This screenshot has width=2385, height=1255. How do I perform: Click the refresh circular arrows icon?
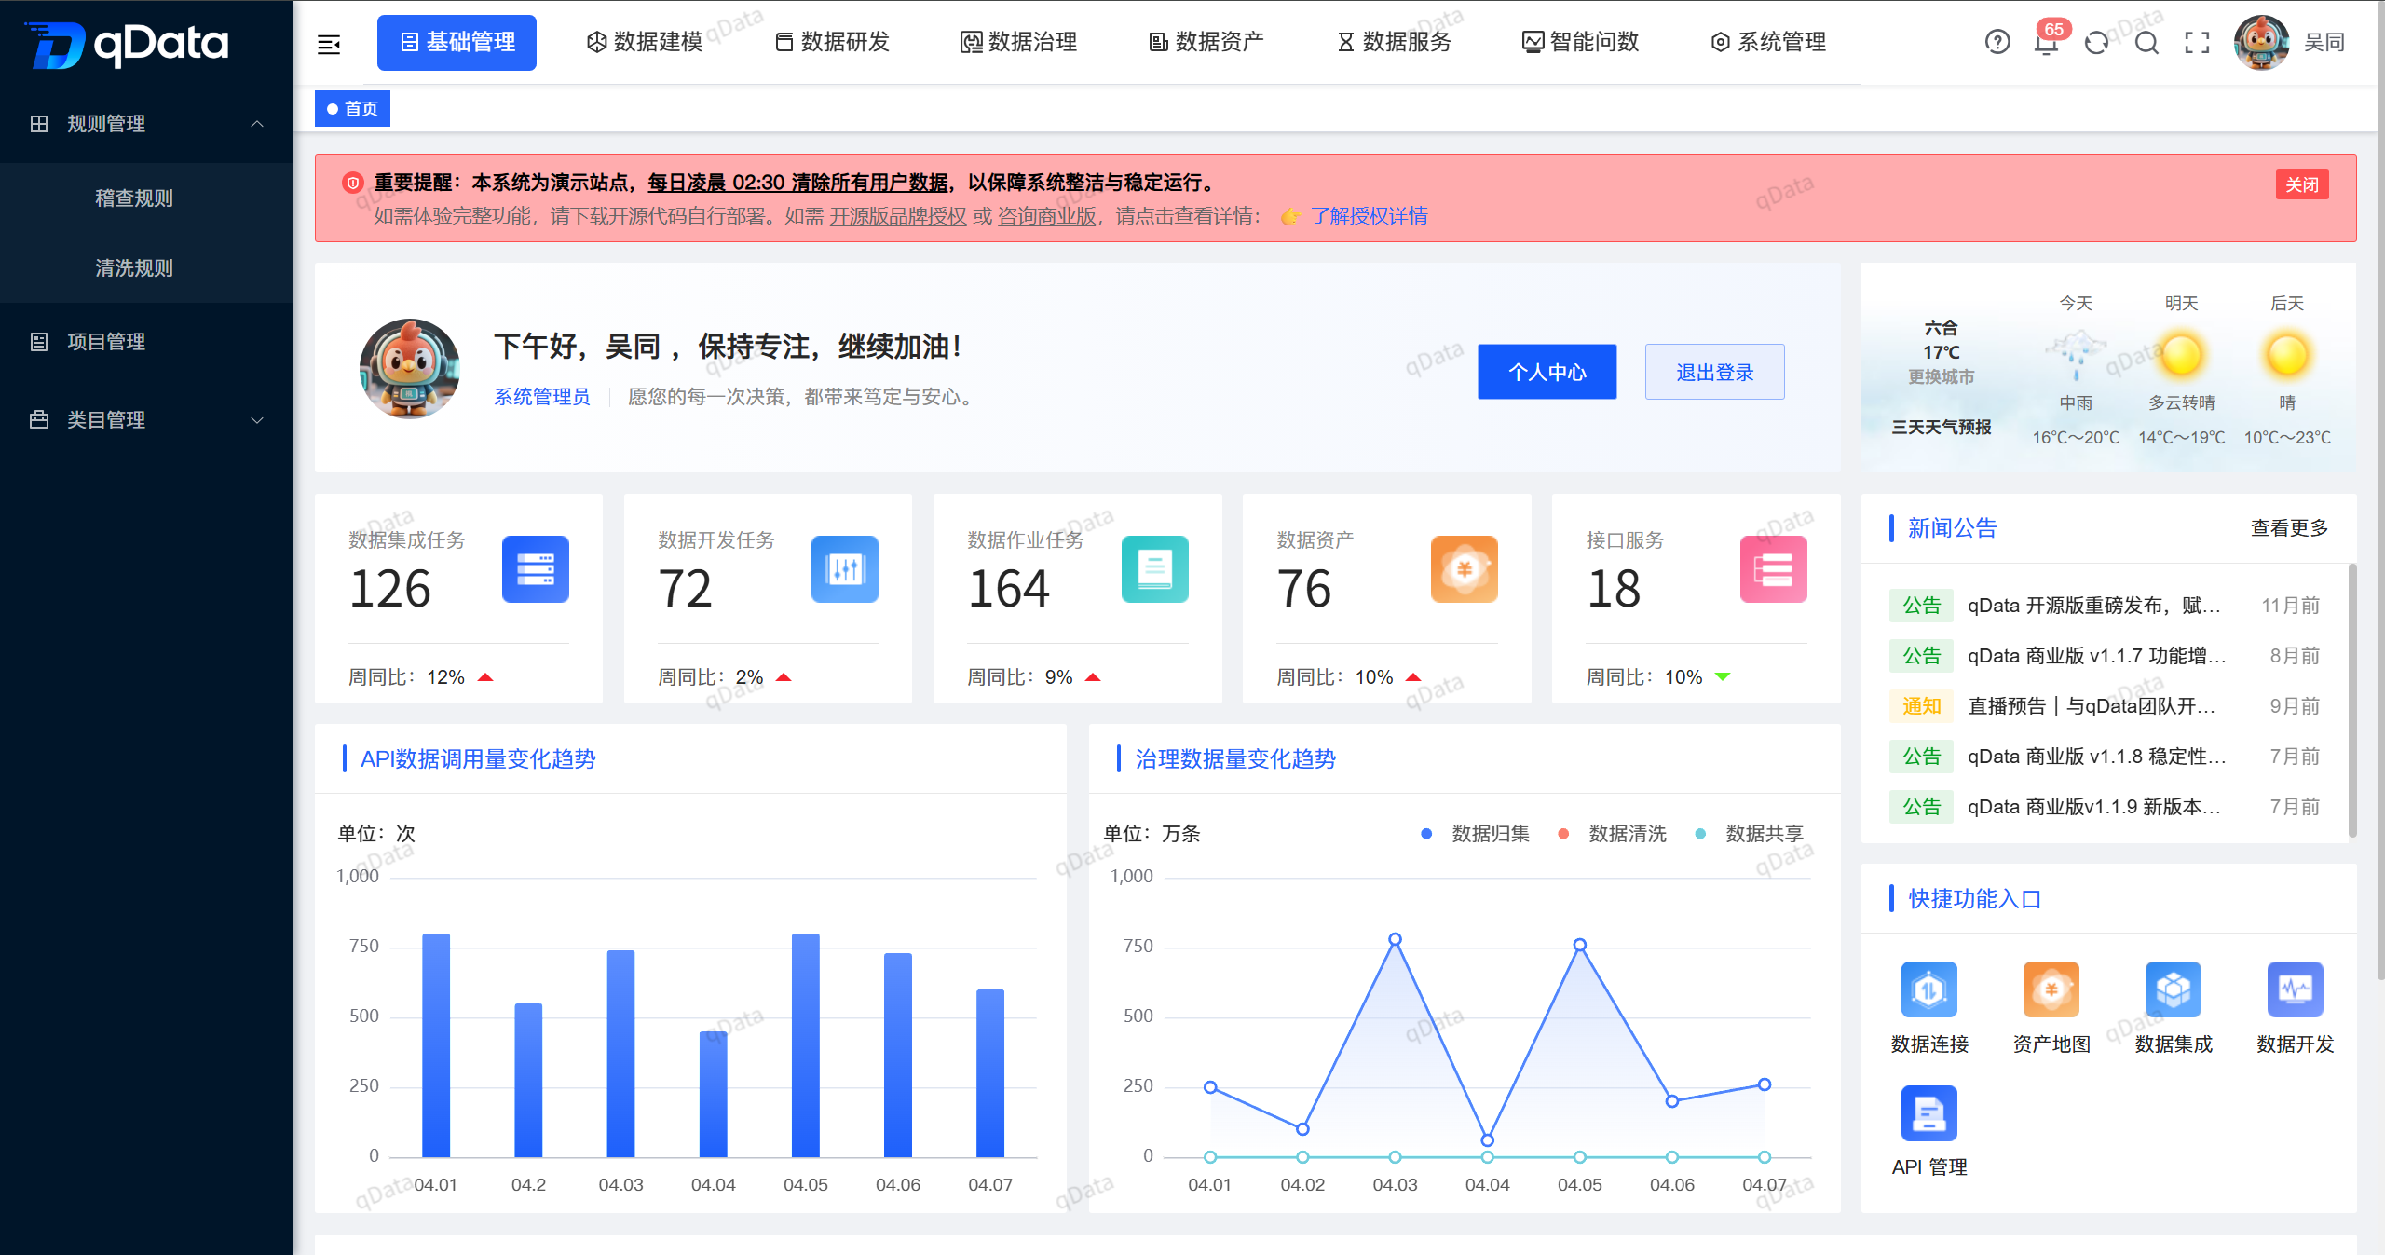2096,42
